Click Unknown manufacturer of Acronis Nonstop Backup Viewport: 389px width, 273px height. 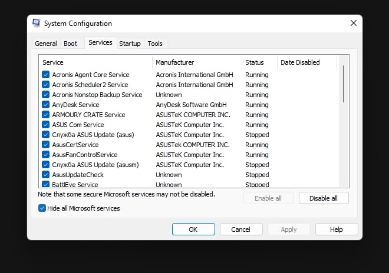[169, 95]
